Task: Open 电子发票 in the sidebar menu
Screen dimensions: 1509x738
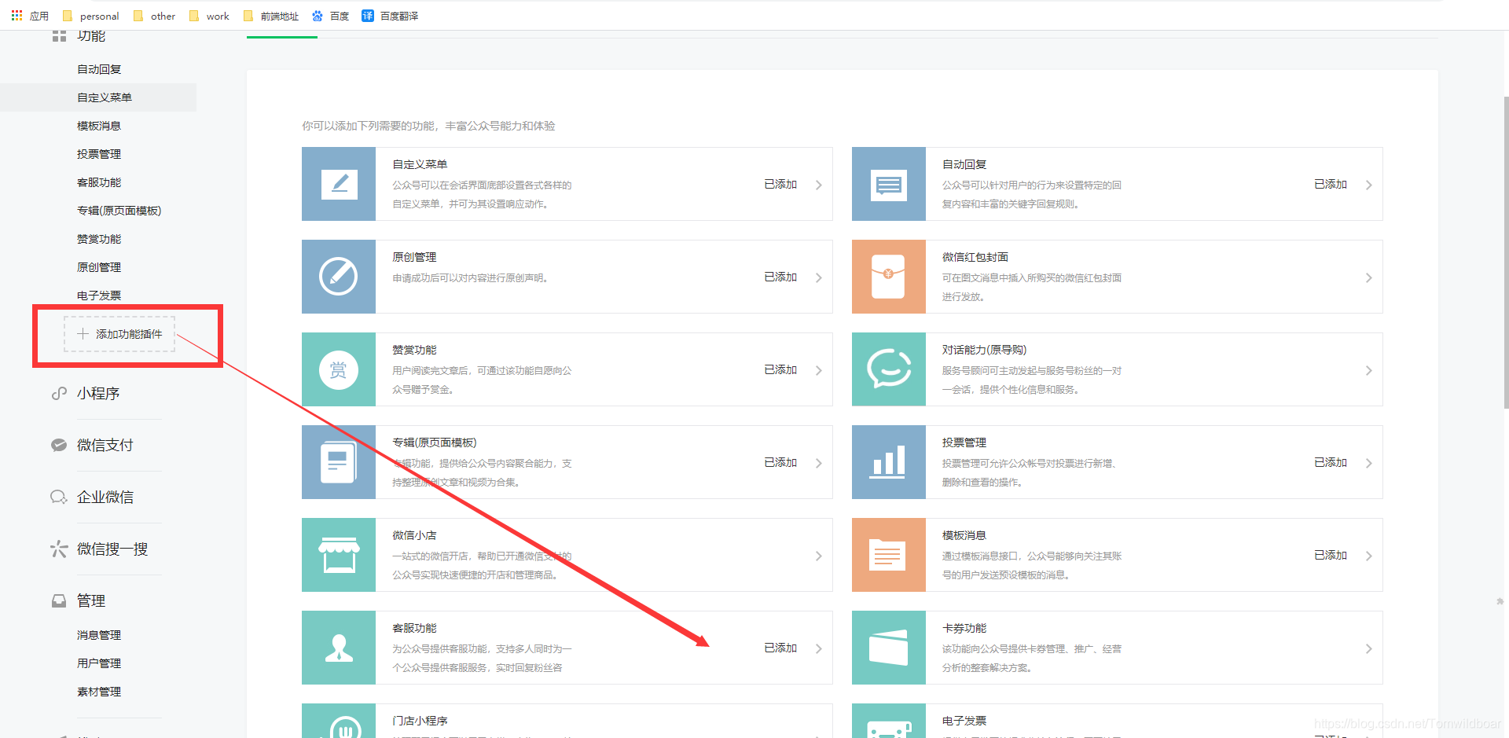Action: point(99,296)
